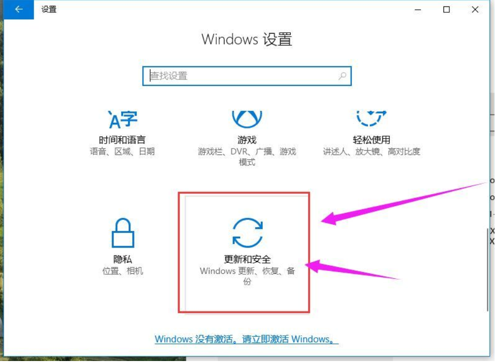Open the Update & Security refresh-arrows icon
The height and width of the screenshot is (363, 495).
(x=247, y=233)
